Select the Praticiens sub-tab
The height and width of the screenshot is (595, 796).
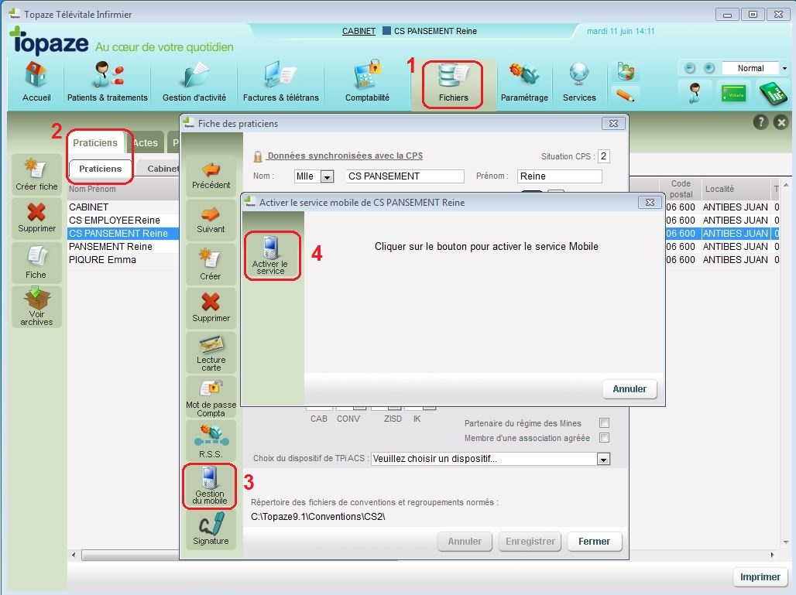tap(100, 169)
